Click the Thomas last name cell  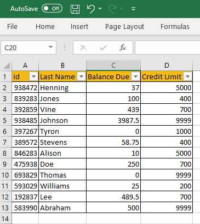tap(62, 175)
